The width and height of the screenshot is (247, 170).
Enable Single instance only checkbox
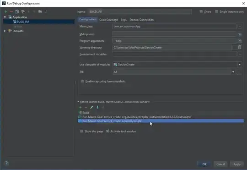coord(217,11)
